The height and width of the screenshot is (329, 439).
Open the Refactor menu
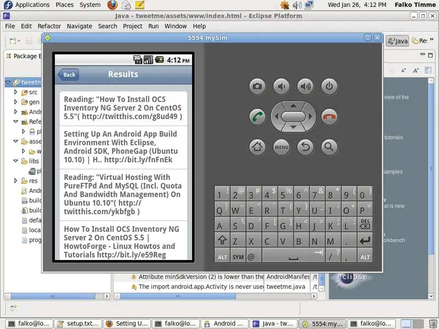49,26
